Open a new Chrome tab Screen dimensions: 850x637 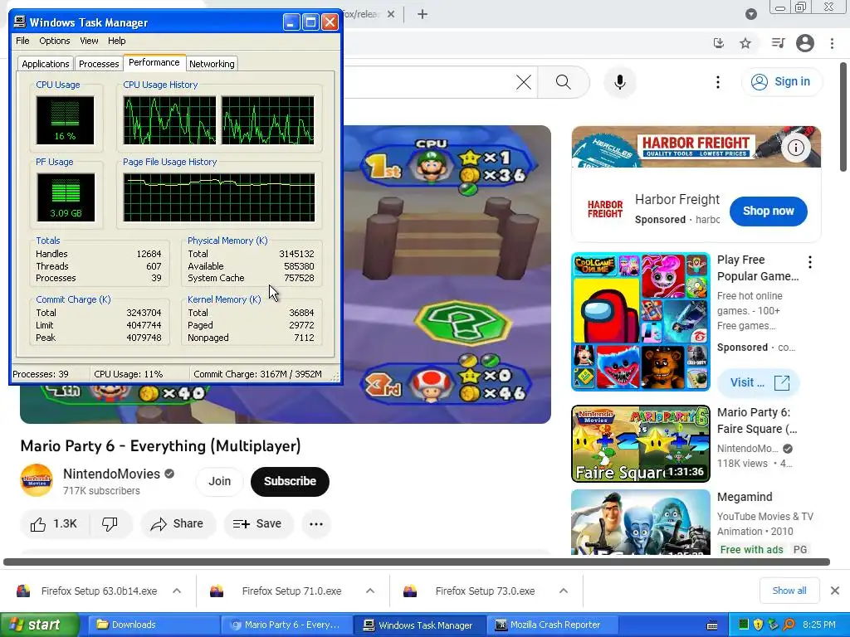click(x=423, y=14)
